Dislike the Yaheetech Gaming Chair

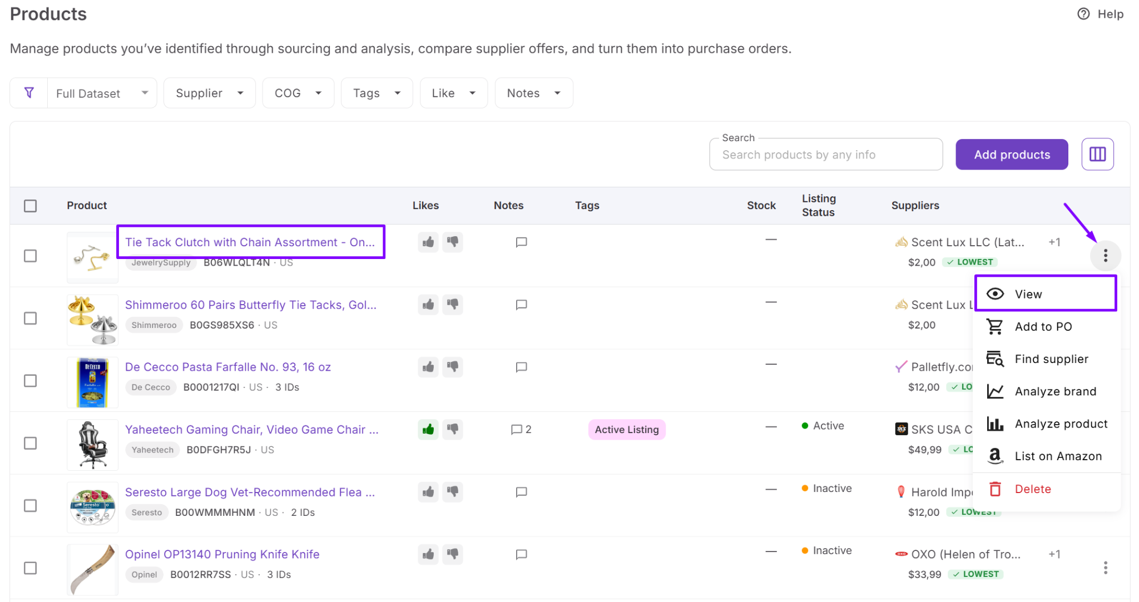click(x=453, y=429)
